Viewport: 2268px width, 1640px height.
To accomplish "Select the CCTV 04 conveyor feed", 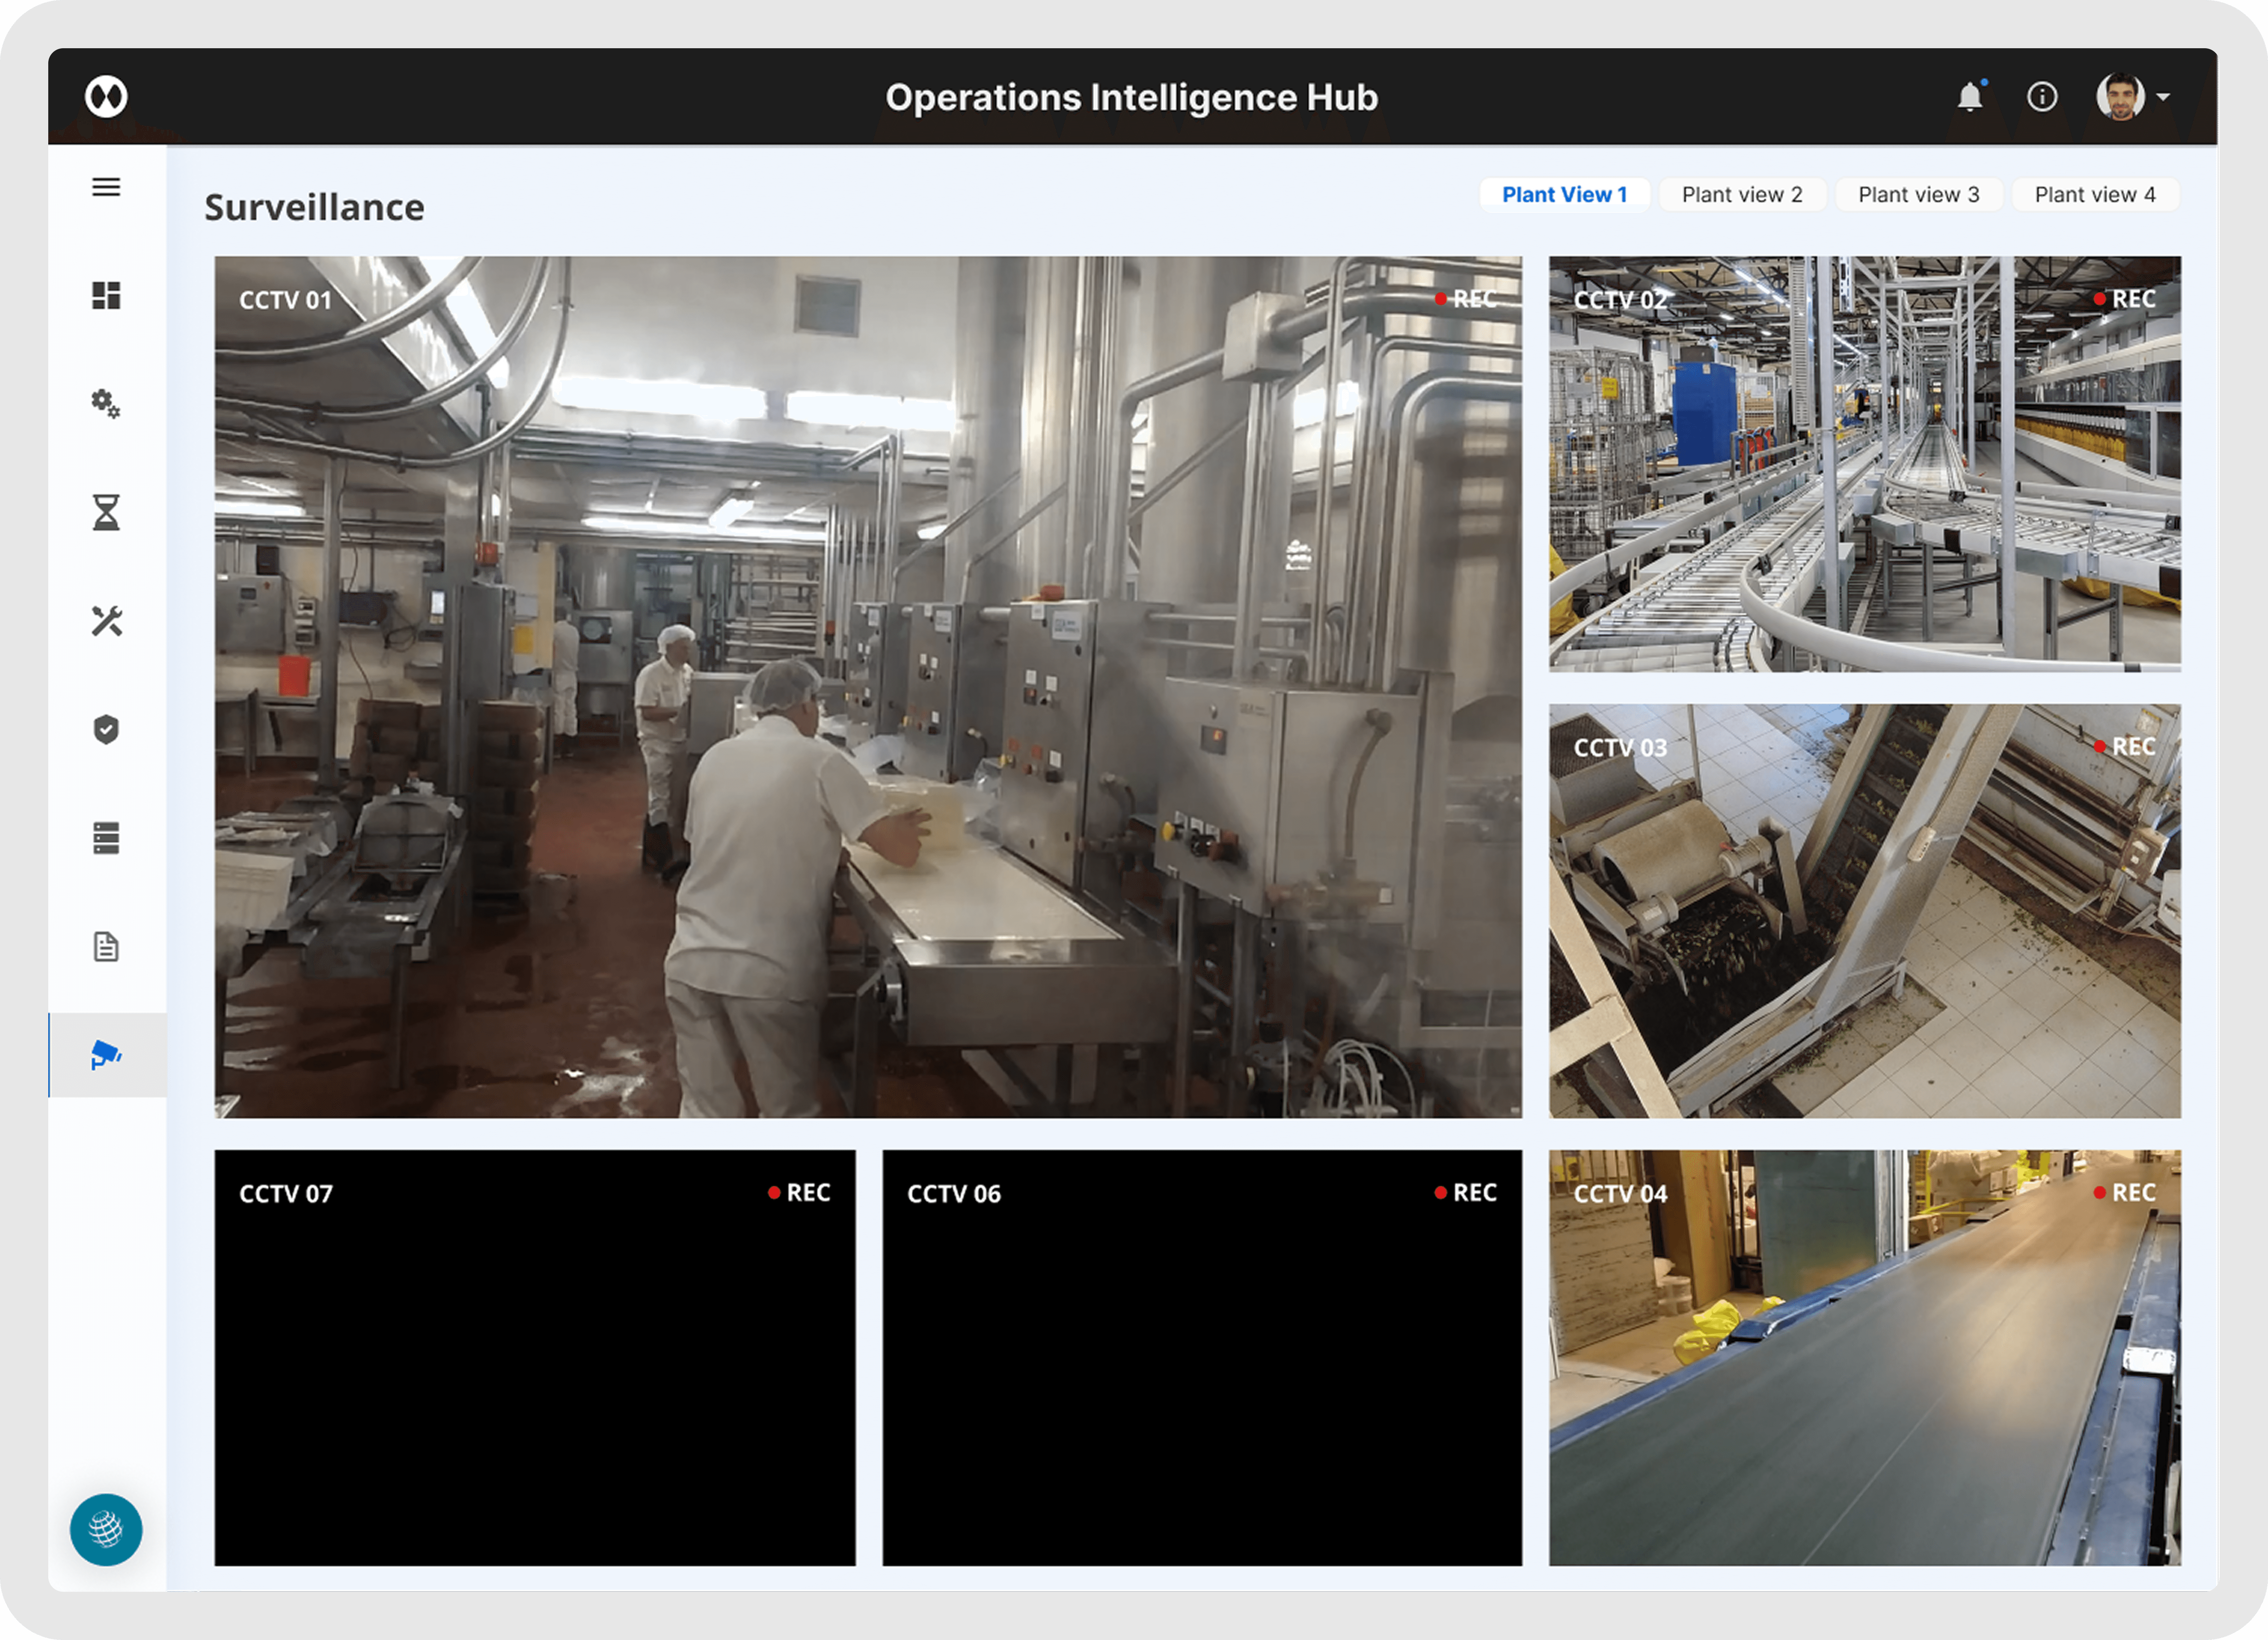I will coord(1864,1357).
